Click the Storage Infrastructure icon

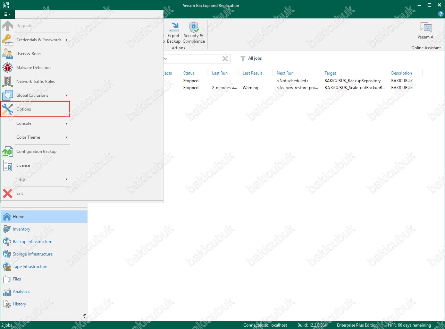pos(7,254)
